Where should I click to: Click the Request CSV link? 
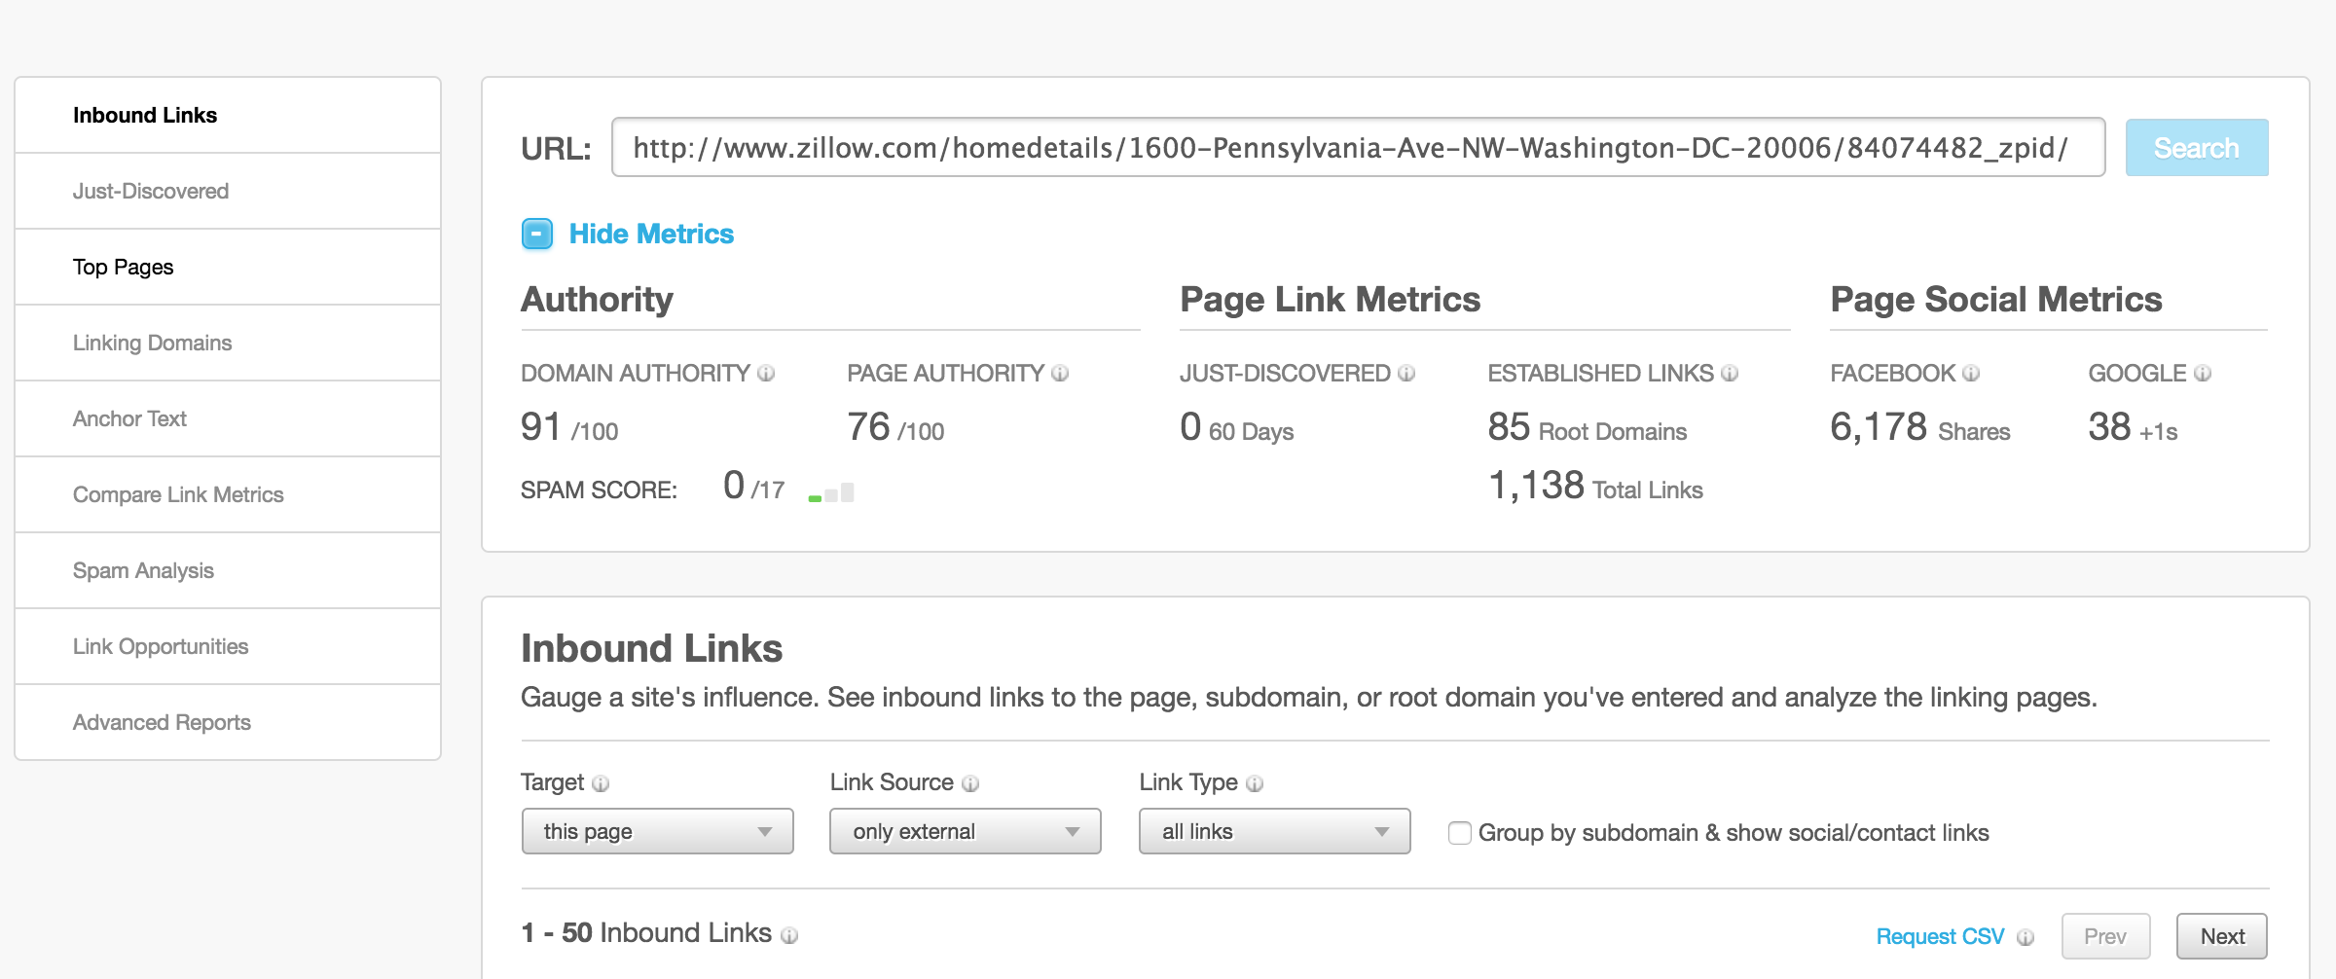1940,936
